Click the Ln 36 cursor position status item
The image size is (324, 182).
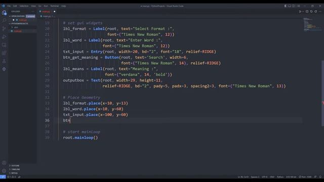coord(243,177)
